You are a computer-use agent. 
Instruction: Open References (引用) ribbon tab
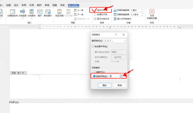pyautogui.click(x=32, y=5)
